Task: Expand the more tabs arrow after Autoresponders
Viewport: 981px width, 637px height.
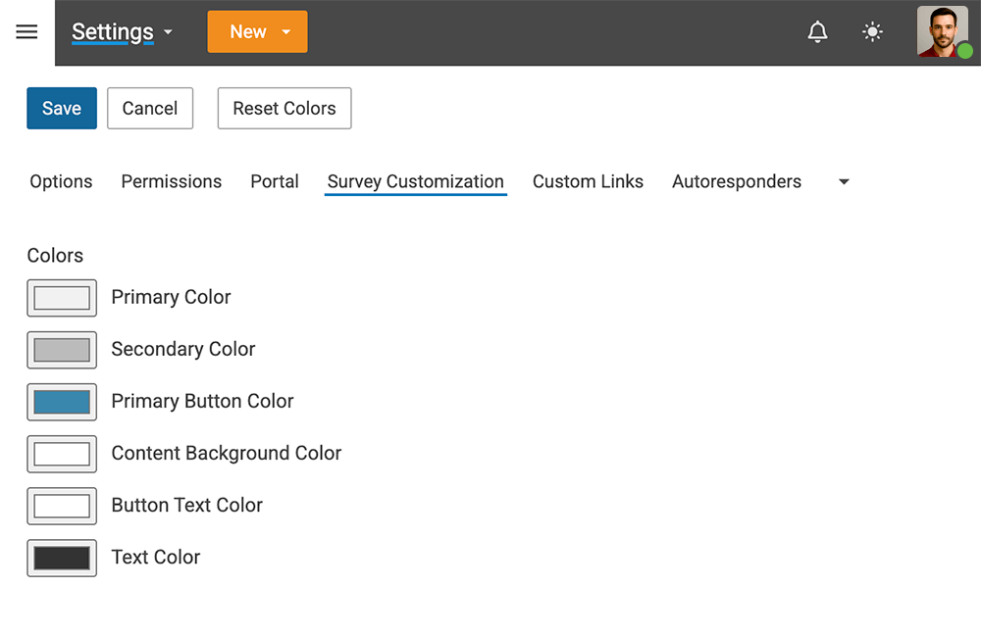Action: [x=844, y=182]
